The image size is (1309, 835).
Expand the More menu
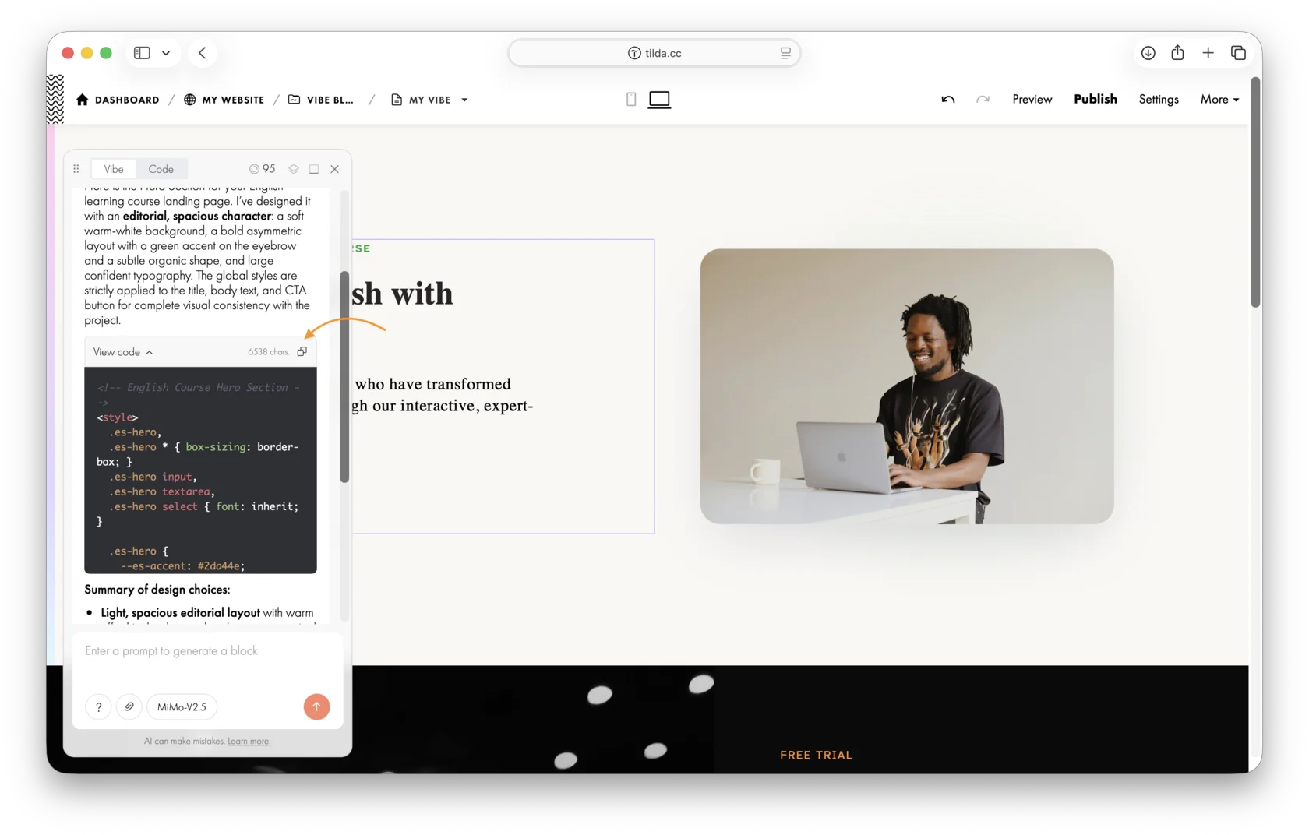coord(1219,99)
